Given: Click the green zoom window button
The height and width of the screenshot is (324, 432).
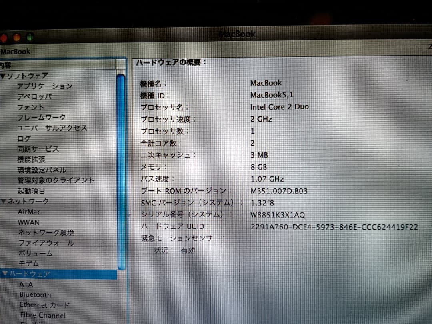Looking at the screenshot, I should tap(30, 37).
